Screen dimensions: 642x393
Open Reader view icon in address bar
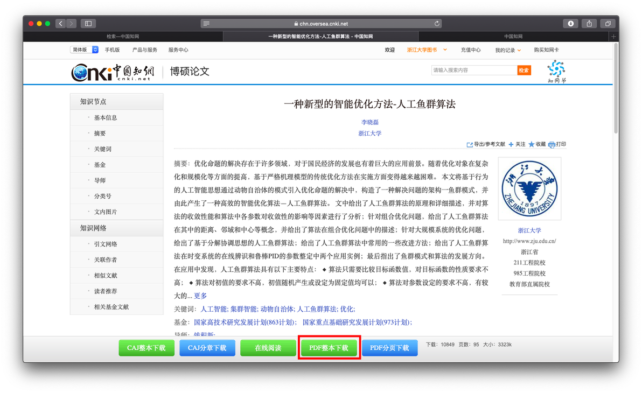point(206,24)
